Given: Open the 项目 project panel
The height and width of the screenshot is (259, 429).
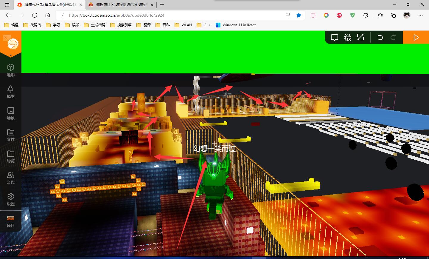Looking at the screenshot, I should [11, 221].
